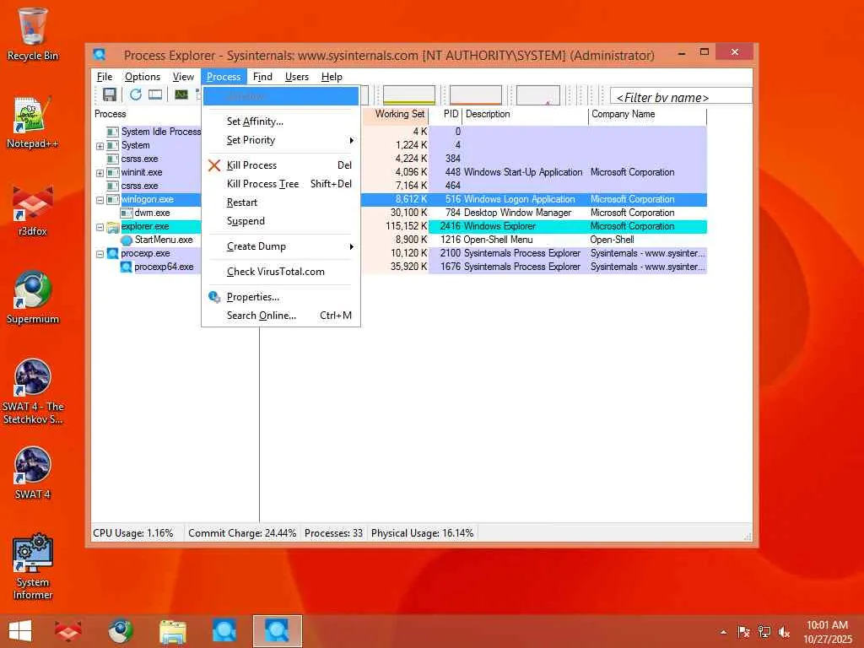The height and width of the screenshot is (648, 864).
Task: Expand the System process tree node
Action: (100, 146)
